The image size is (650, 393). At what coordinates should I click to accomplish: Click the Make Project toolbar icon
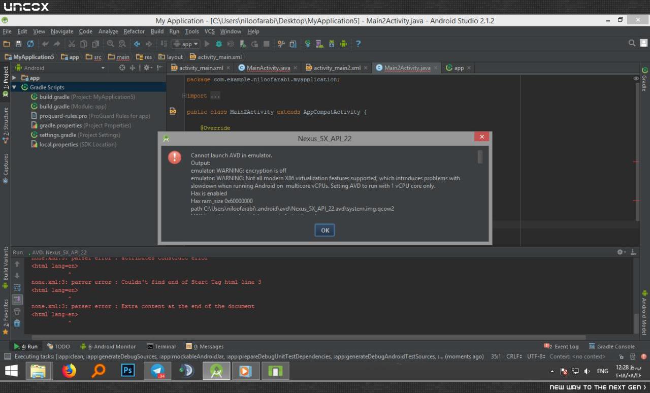(x=165, y=44)
